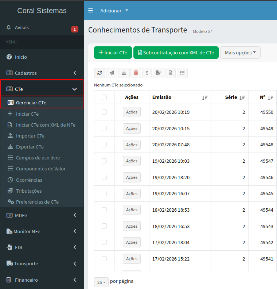The width and height of the screenshot is (277, 289).
Task: Click the red trash delete icon
Action: [136, 73]
